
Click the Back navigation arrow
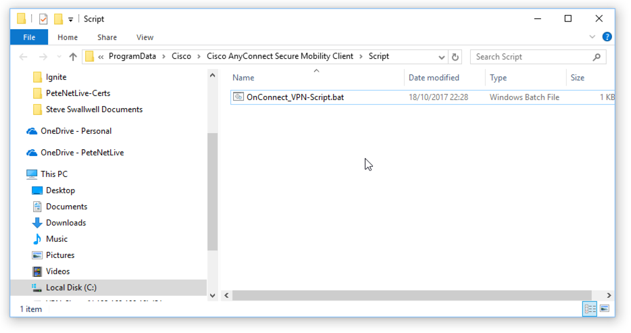(x=24, y=57)
